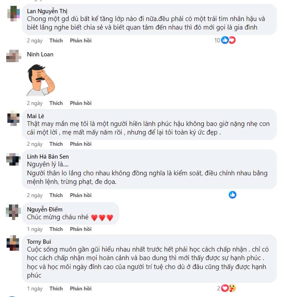Image resolution: width=292 pixels, height=297 pixels.
Task: Click Phản hồi under Torny Bui's comment
Action: pyautogui.click(x=80, y=288)
